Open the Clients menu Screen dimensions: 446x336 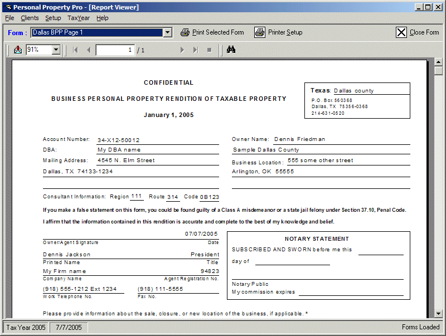click(30, 18)
